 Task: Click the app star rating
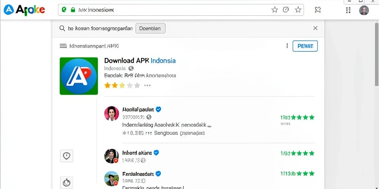pyautogui.click(x=122, y=85)
